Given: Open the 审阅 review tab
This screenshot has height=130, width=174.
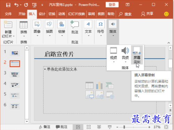Looking at the screenshot, I should tap(91, 14).
